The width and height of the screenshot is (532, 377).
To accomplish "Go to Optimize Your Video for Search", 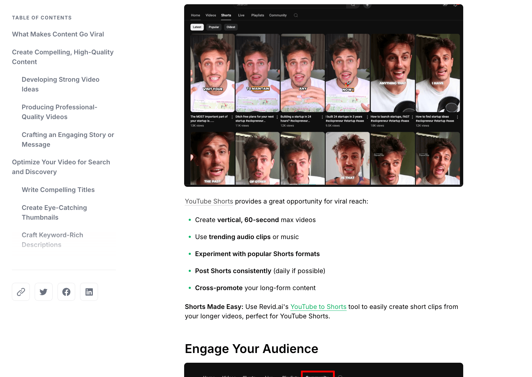I will coord(61,167).
